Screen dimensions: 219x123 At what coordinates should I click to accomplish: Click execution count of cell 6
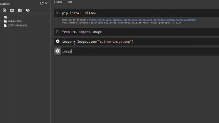tap(57, 13)
